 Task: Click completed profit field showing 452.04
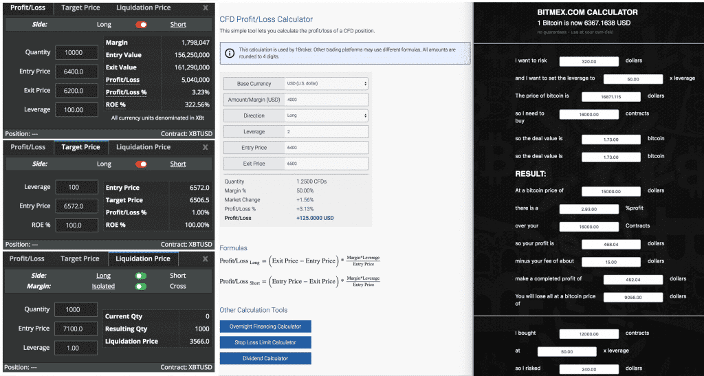click(633, 280)
